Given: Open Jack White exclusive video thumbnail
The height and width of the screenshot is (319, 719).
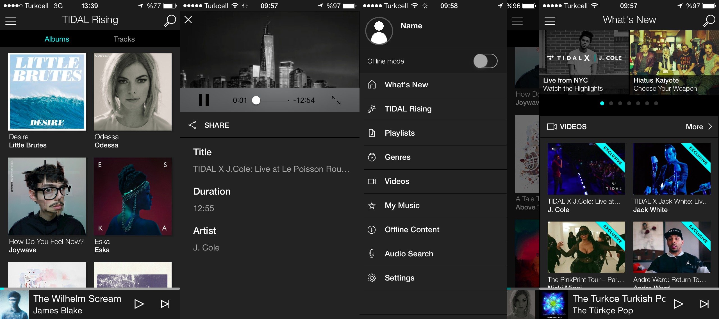Looking at the screenshot, I should coord(672,169).
